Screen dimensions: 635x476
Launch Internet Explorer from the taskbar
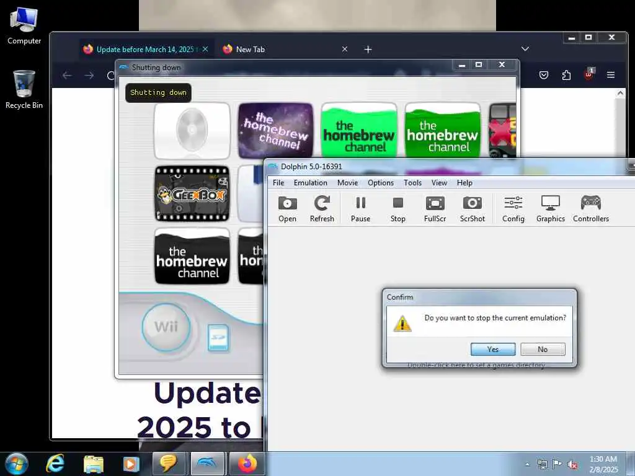point(55,464)
